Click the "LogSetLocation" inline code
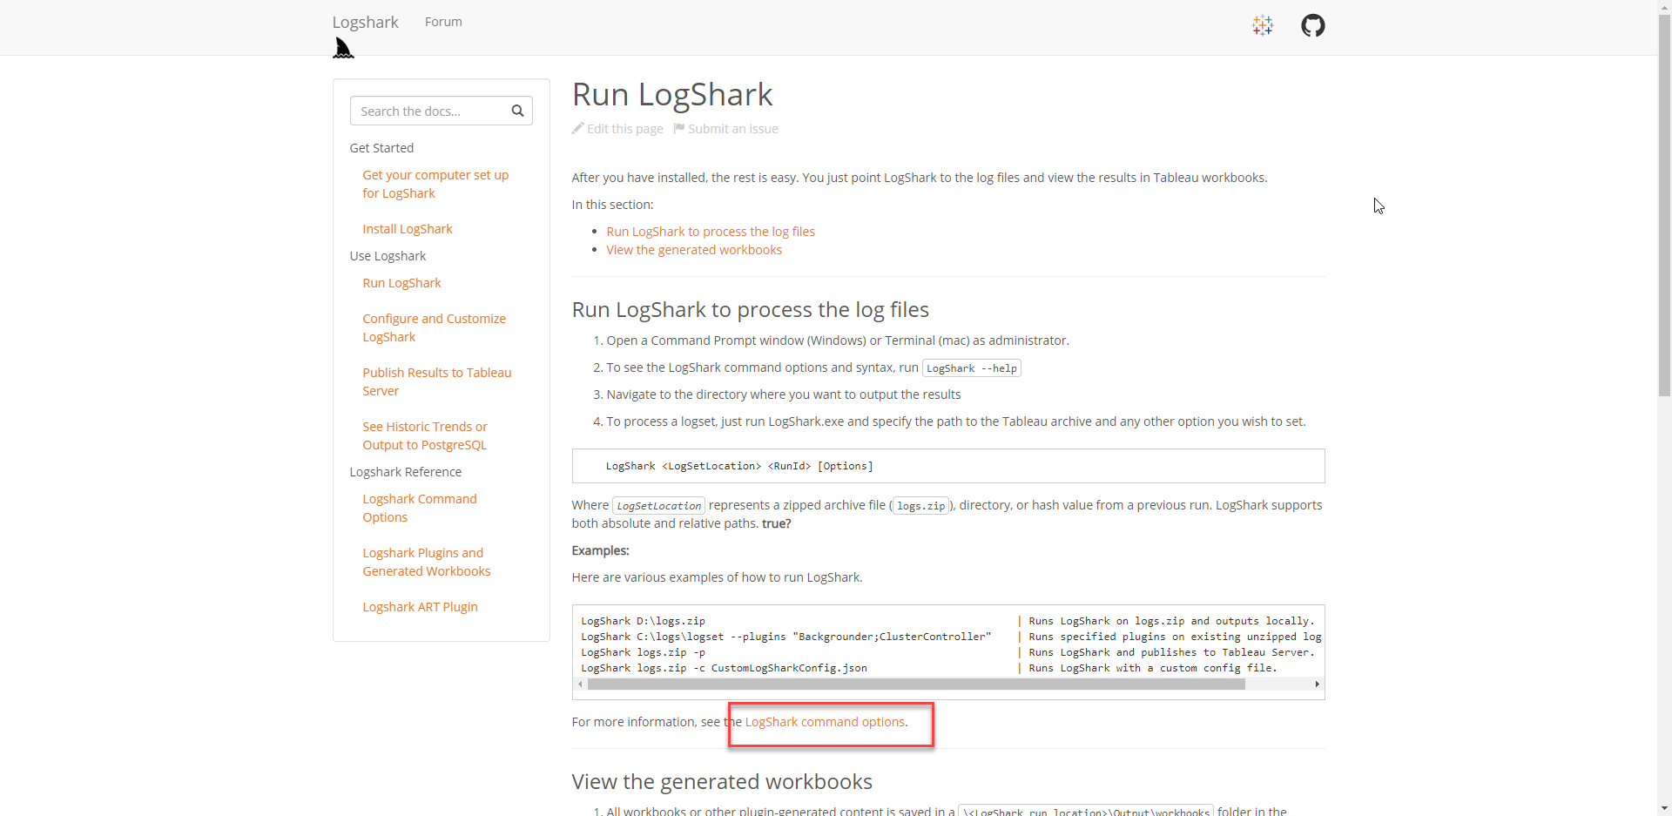Screen dimensions: 1672x816 tap(658, 506)
